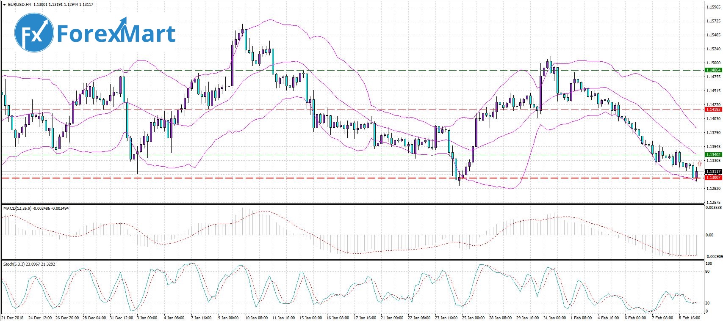Viewport: 723px width, 321px height.
Task: Click the small triangle before EURUSD,H4 title
Action: pyautogui.click(x=5, y=4)
